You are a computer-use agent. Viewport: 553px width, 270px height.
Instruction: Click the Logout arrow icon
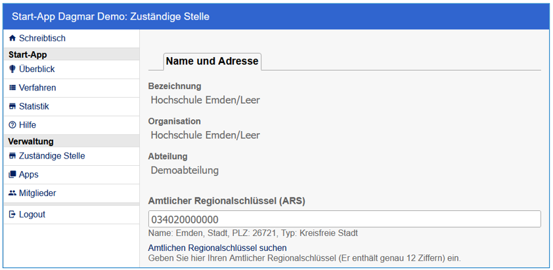click(12, 214)
